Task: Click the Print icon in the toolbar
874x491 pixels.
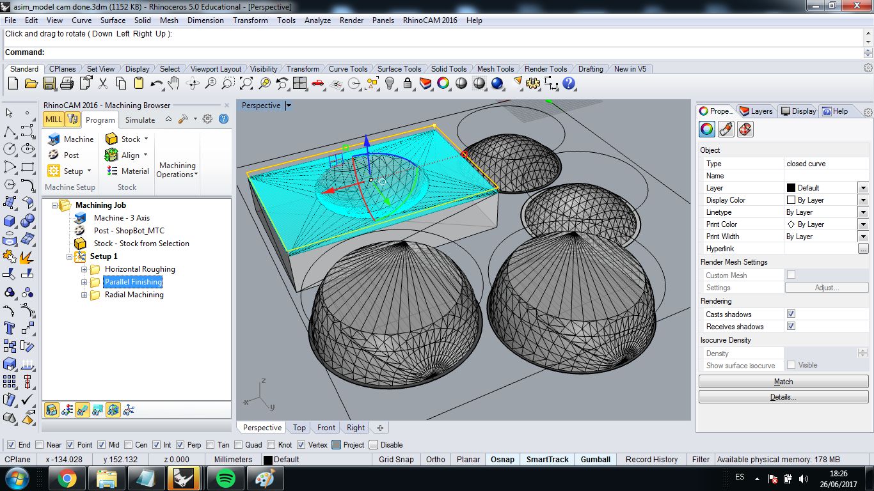Action: click(x=67, y=83)
